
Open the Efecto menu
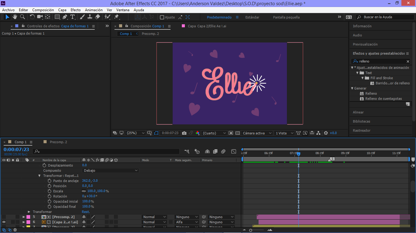click(x=76, y=10)
